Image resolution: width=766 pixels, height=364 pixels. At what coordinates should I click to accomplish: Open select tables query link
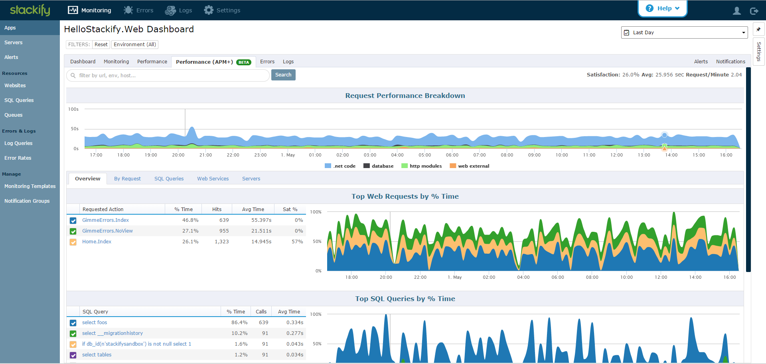point(97,355)
